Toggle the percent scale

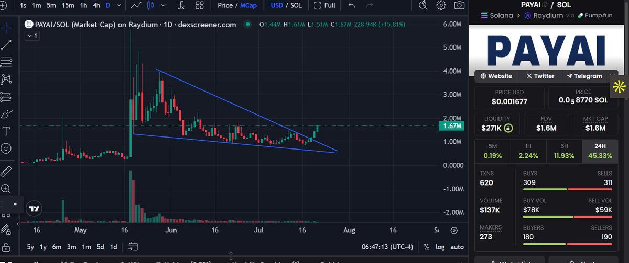(427, 247)
